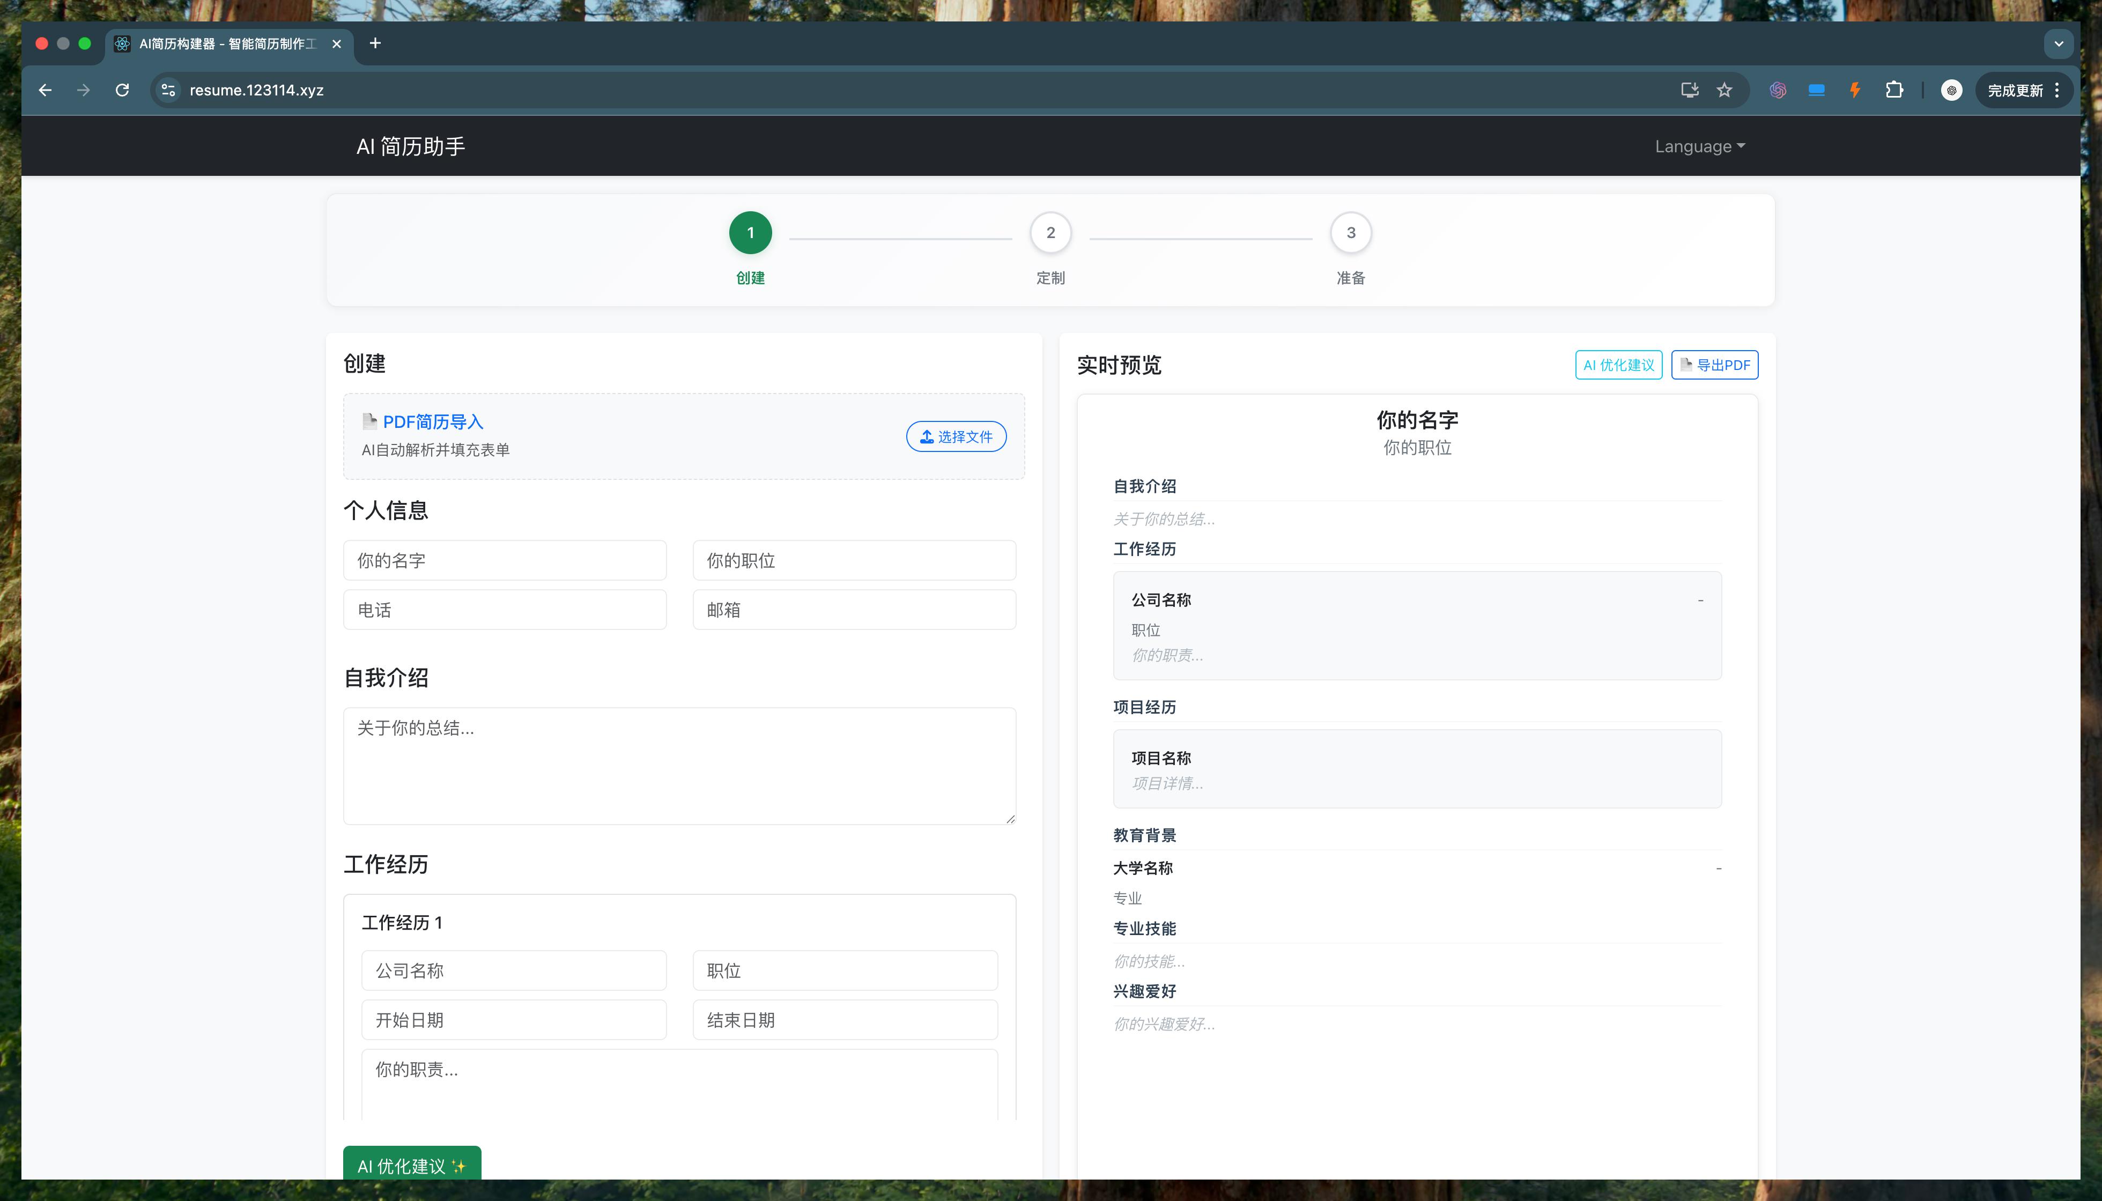The width and height of the screenshot is (2102, 1201).
Task: Click the 公司名称 card in preview
Action: tap(1417, 625)
